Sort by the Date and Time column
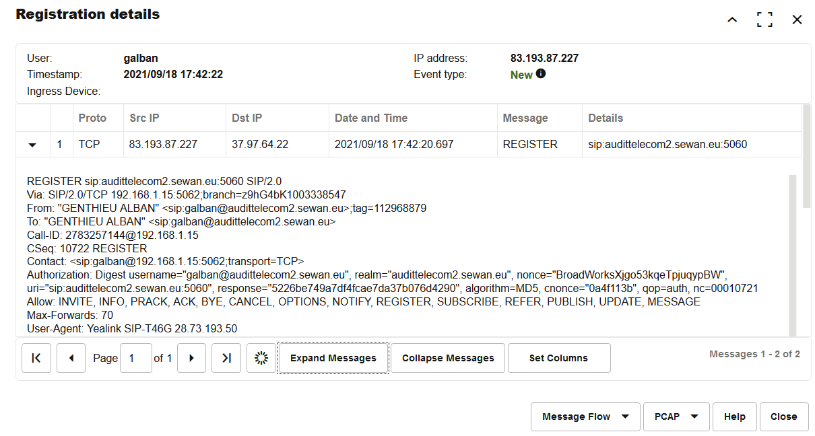The width and height of the screenshot is (815, 436). point(371,118)
